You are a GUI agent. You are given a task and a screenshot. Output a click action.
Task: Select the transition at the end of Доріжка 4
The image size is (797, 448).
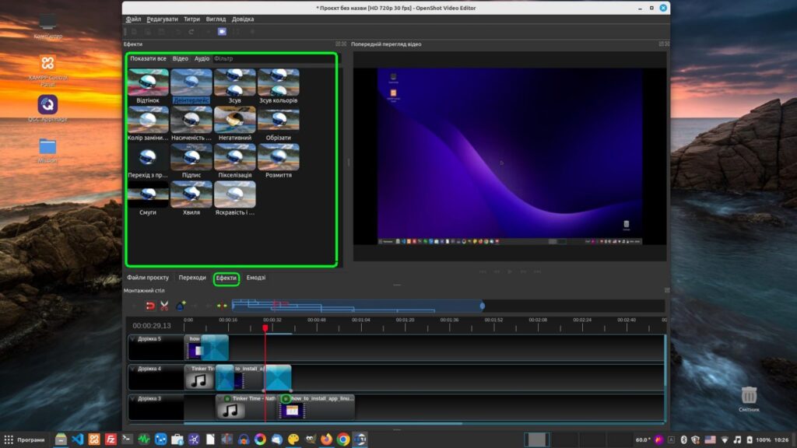(x=278, y=377)
